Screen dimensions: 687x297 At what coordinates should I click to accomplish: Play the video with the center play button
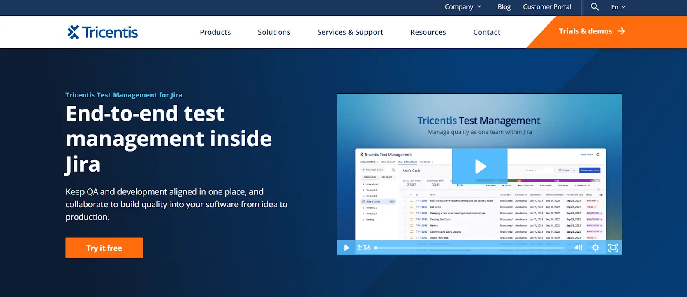click(x=480, y=167)
